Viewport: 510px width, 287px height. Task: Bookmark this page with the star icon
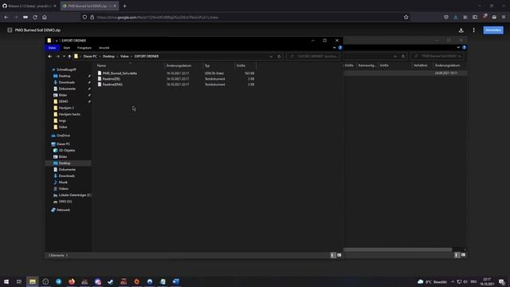[x=406, y=18]
